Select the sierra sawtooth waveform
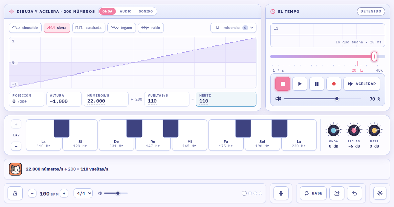 pyautogui.click(x=57, y=28)
